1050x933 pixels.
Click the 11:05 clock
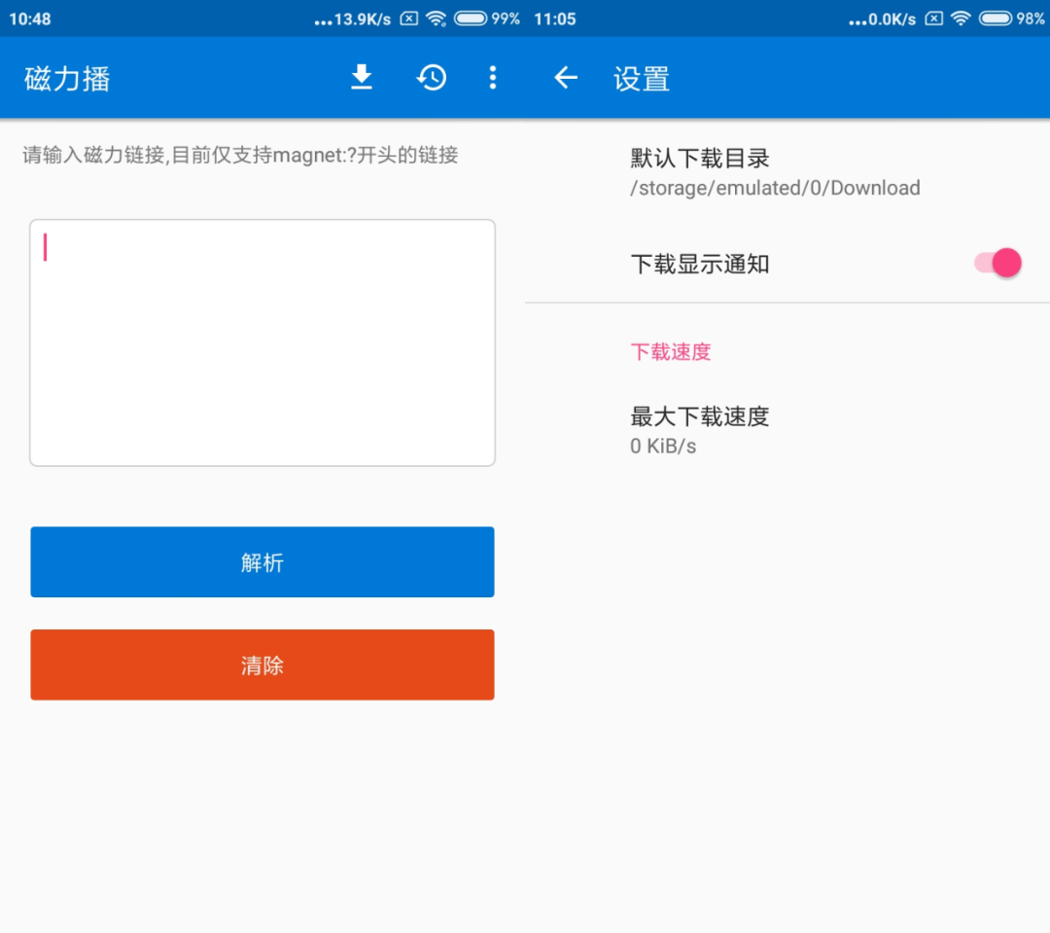[555, 18]
